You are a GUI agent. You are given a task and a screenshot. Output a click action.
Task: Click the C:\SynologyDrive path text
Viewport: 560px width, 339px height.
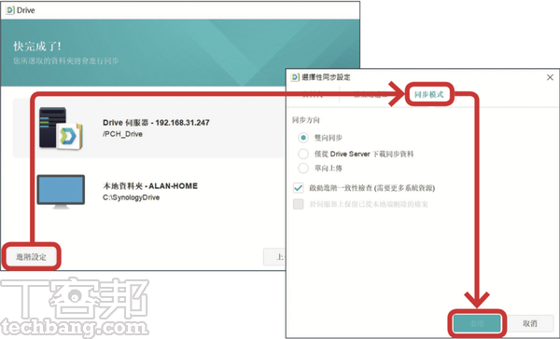(131, 197)
